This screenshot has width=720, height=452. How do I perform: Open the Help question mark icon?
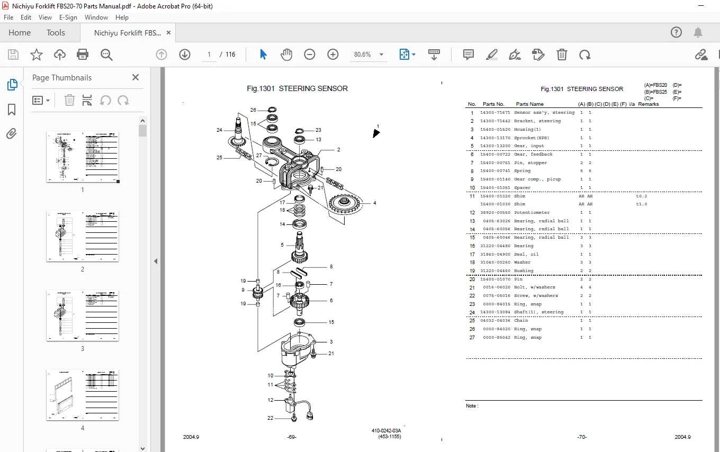click(676, 32)
